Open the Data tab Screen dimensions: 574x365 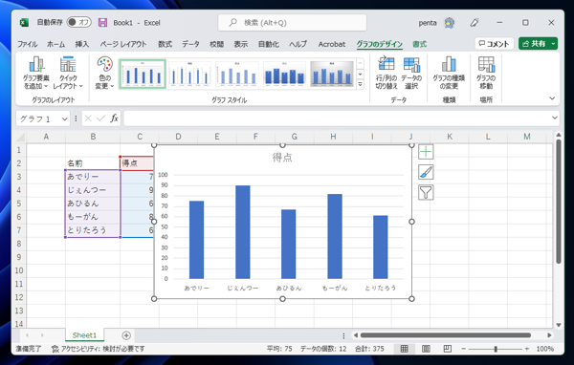(190, 44)
